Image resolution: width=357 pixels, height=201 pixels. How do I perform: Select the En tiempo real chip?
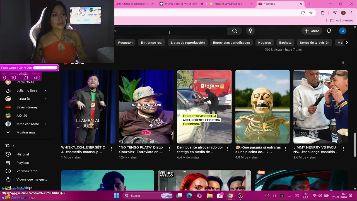click(151, 42)
